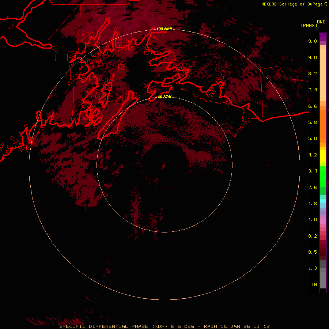Click the 4.2 legend value

tap(313, 155)
